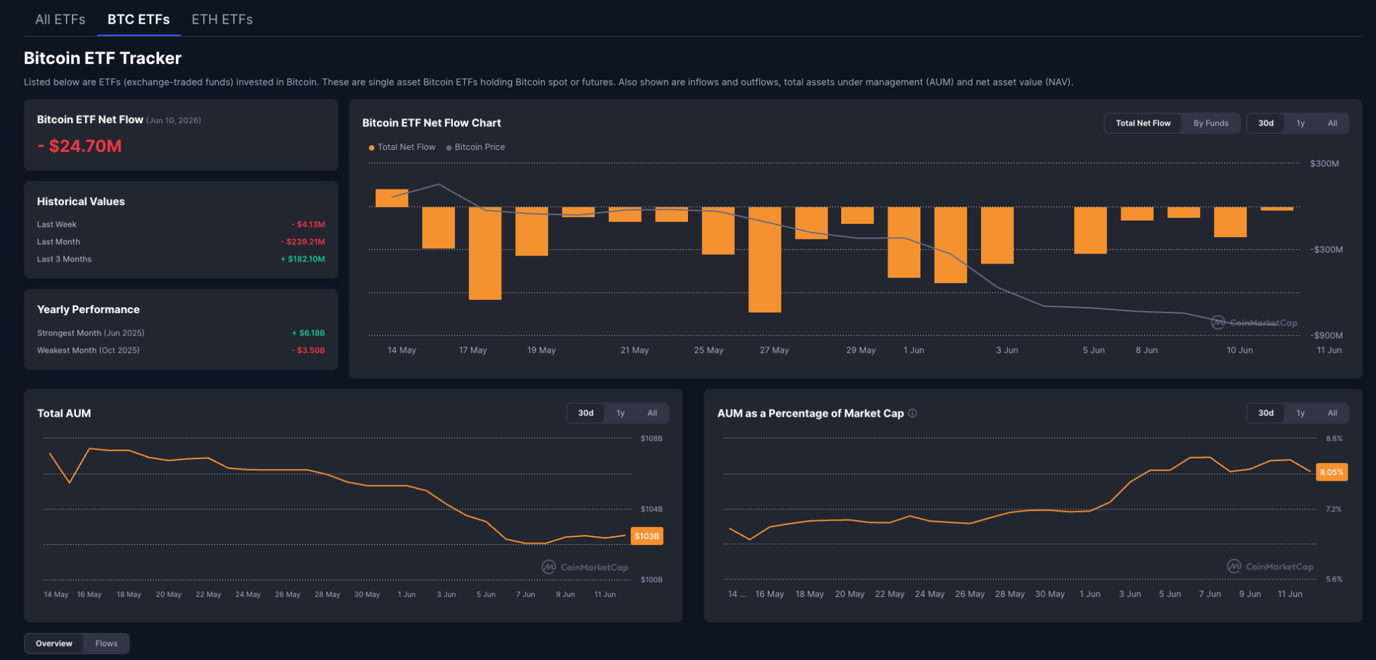The image size is (1376, 660).
Task: Show All time range for Total AUM
Action: [652, 413]
